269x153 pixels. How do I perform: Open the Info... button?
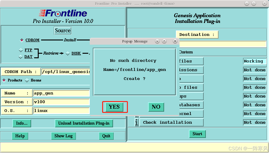(22, 123)
